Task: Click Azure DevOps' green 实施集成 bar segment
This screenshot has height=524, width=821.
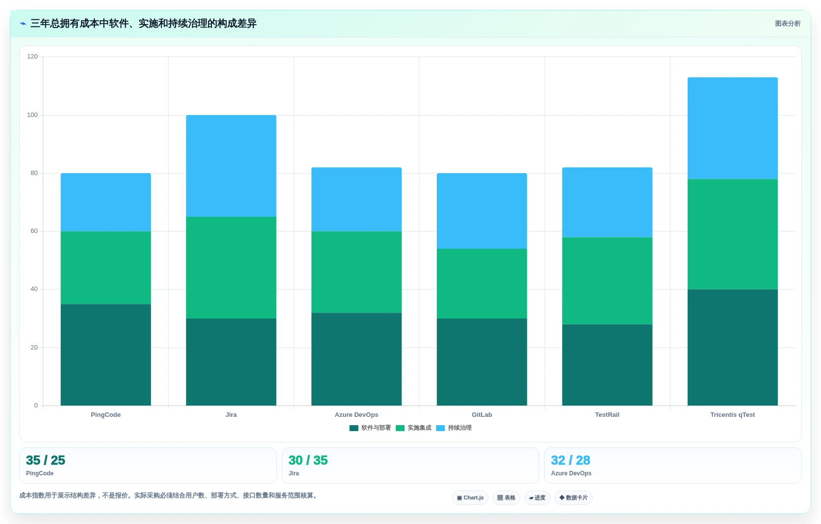Action: [x=357, y=272]
